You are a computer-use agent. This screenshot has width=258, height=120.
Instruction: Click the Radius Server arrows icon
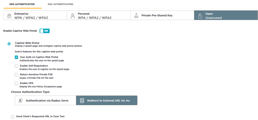[21, 100]
